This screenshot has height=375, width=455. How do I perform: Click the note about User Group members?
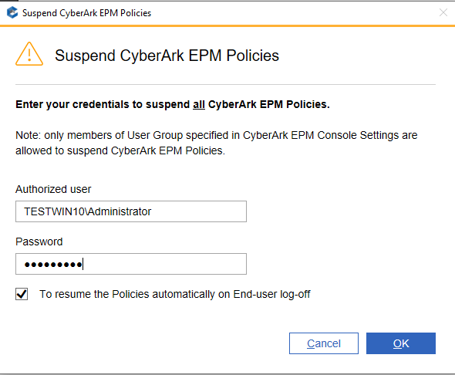click(x=217, y=143)
